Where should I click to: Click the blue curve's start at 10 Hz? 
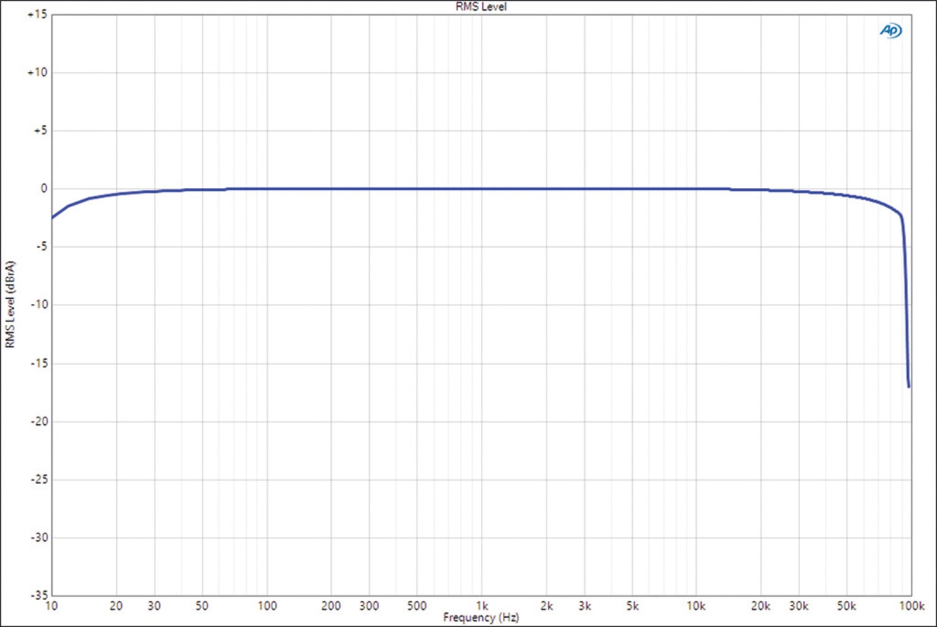pos(52,218)
